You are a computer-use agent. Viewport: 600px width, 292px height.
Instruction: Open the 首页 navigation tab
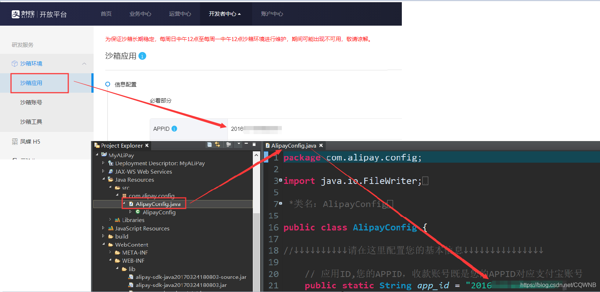106,14
